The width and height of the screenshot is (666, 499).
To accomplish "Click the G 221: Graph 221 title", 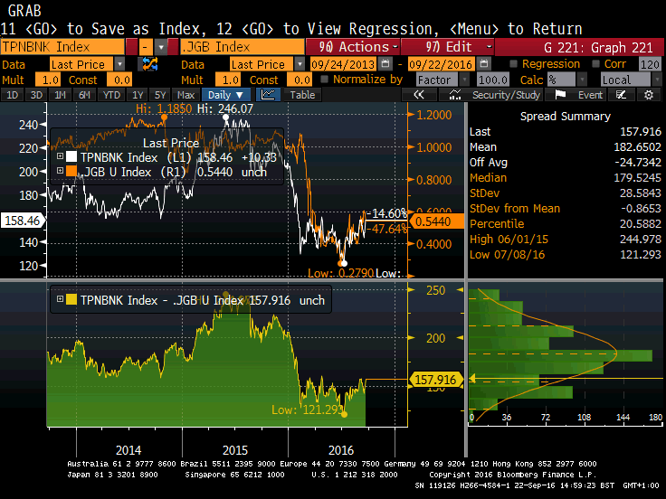I will pyautogui.click(x=598, y=47).
